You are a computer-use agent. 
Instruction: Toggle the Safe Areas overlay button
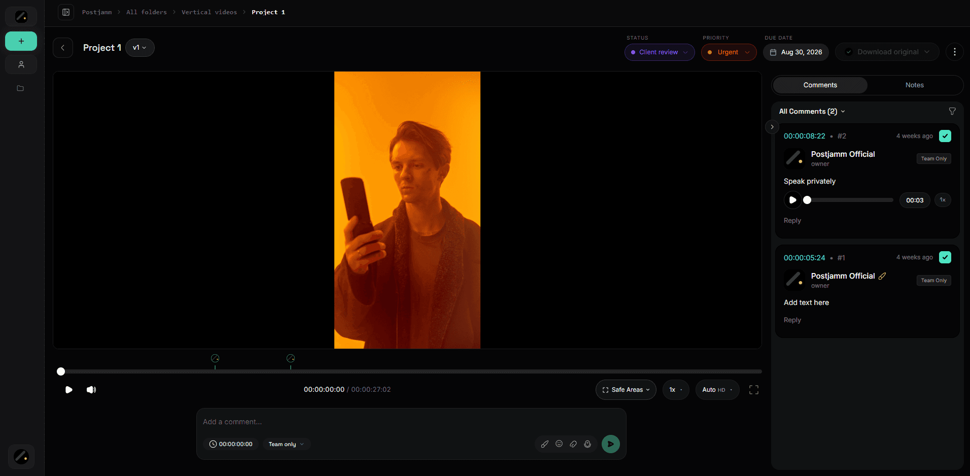(626, 390)
